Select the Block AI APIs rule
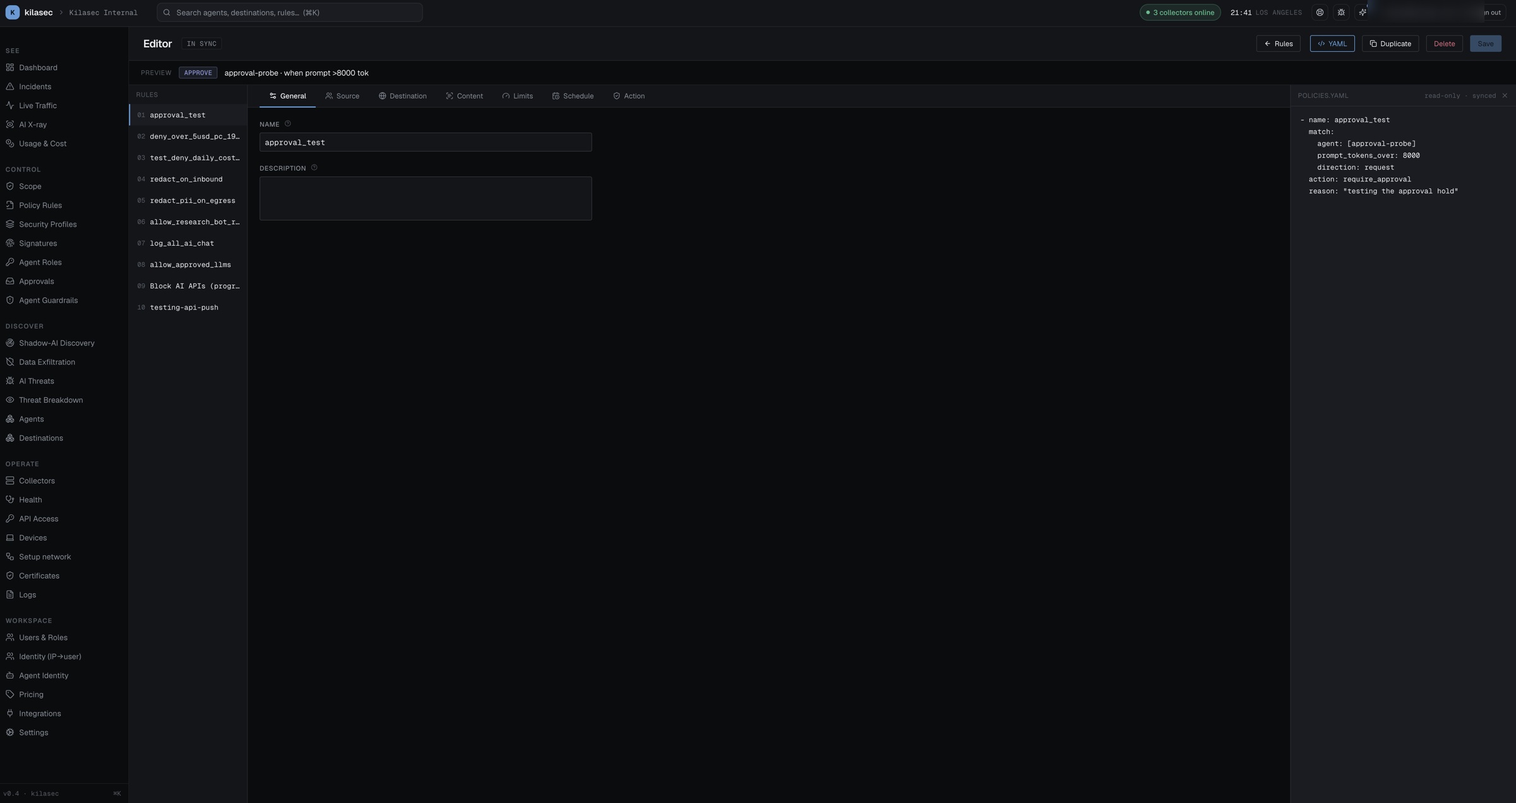This screenshot has height=803, width=1516. [188, 286]
